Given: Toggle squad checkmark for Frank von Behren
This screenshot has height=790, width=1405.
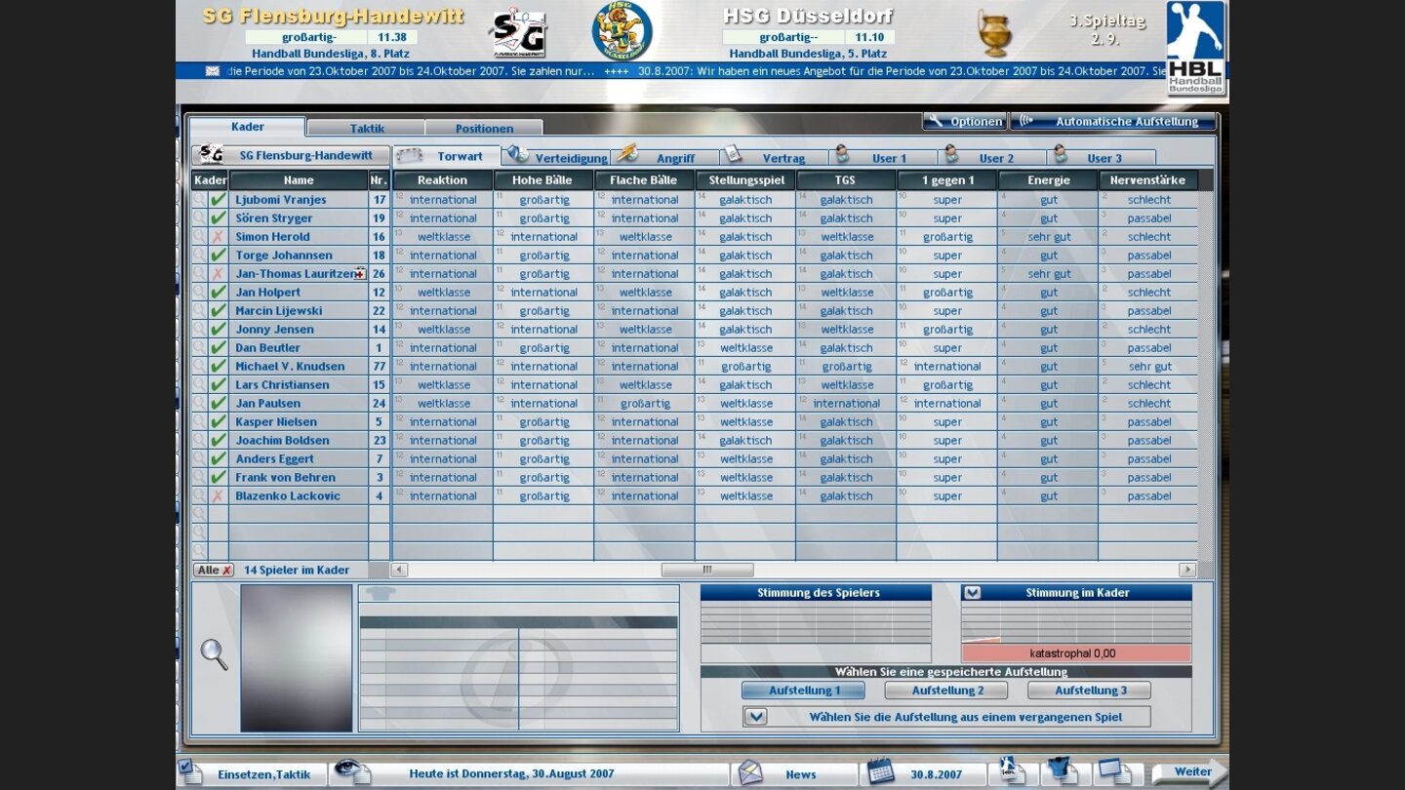Looking at the screenshot, I should pos(219,478).
